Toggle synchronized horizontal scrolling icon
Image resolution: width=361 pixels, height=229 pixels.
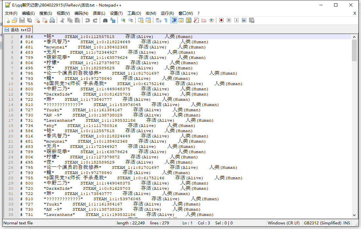[148, 20]
